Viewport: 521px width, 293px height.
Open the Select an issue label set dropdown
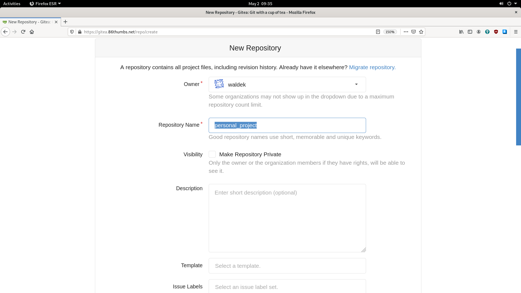pos(287,286)
